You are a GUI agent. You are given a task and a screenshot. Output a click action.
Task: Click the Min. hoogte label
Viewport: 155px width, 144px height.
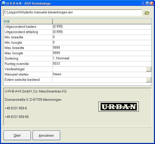(13, 42)
